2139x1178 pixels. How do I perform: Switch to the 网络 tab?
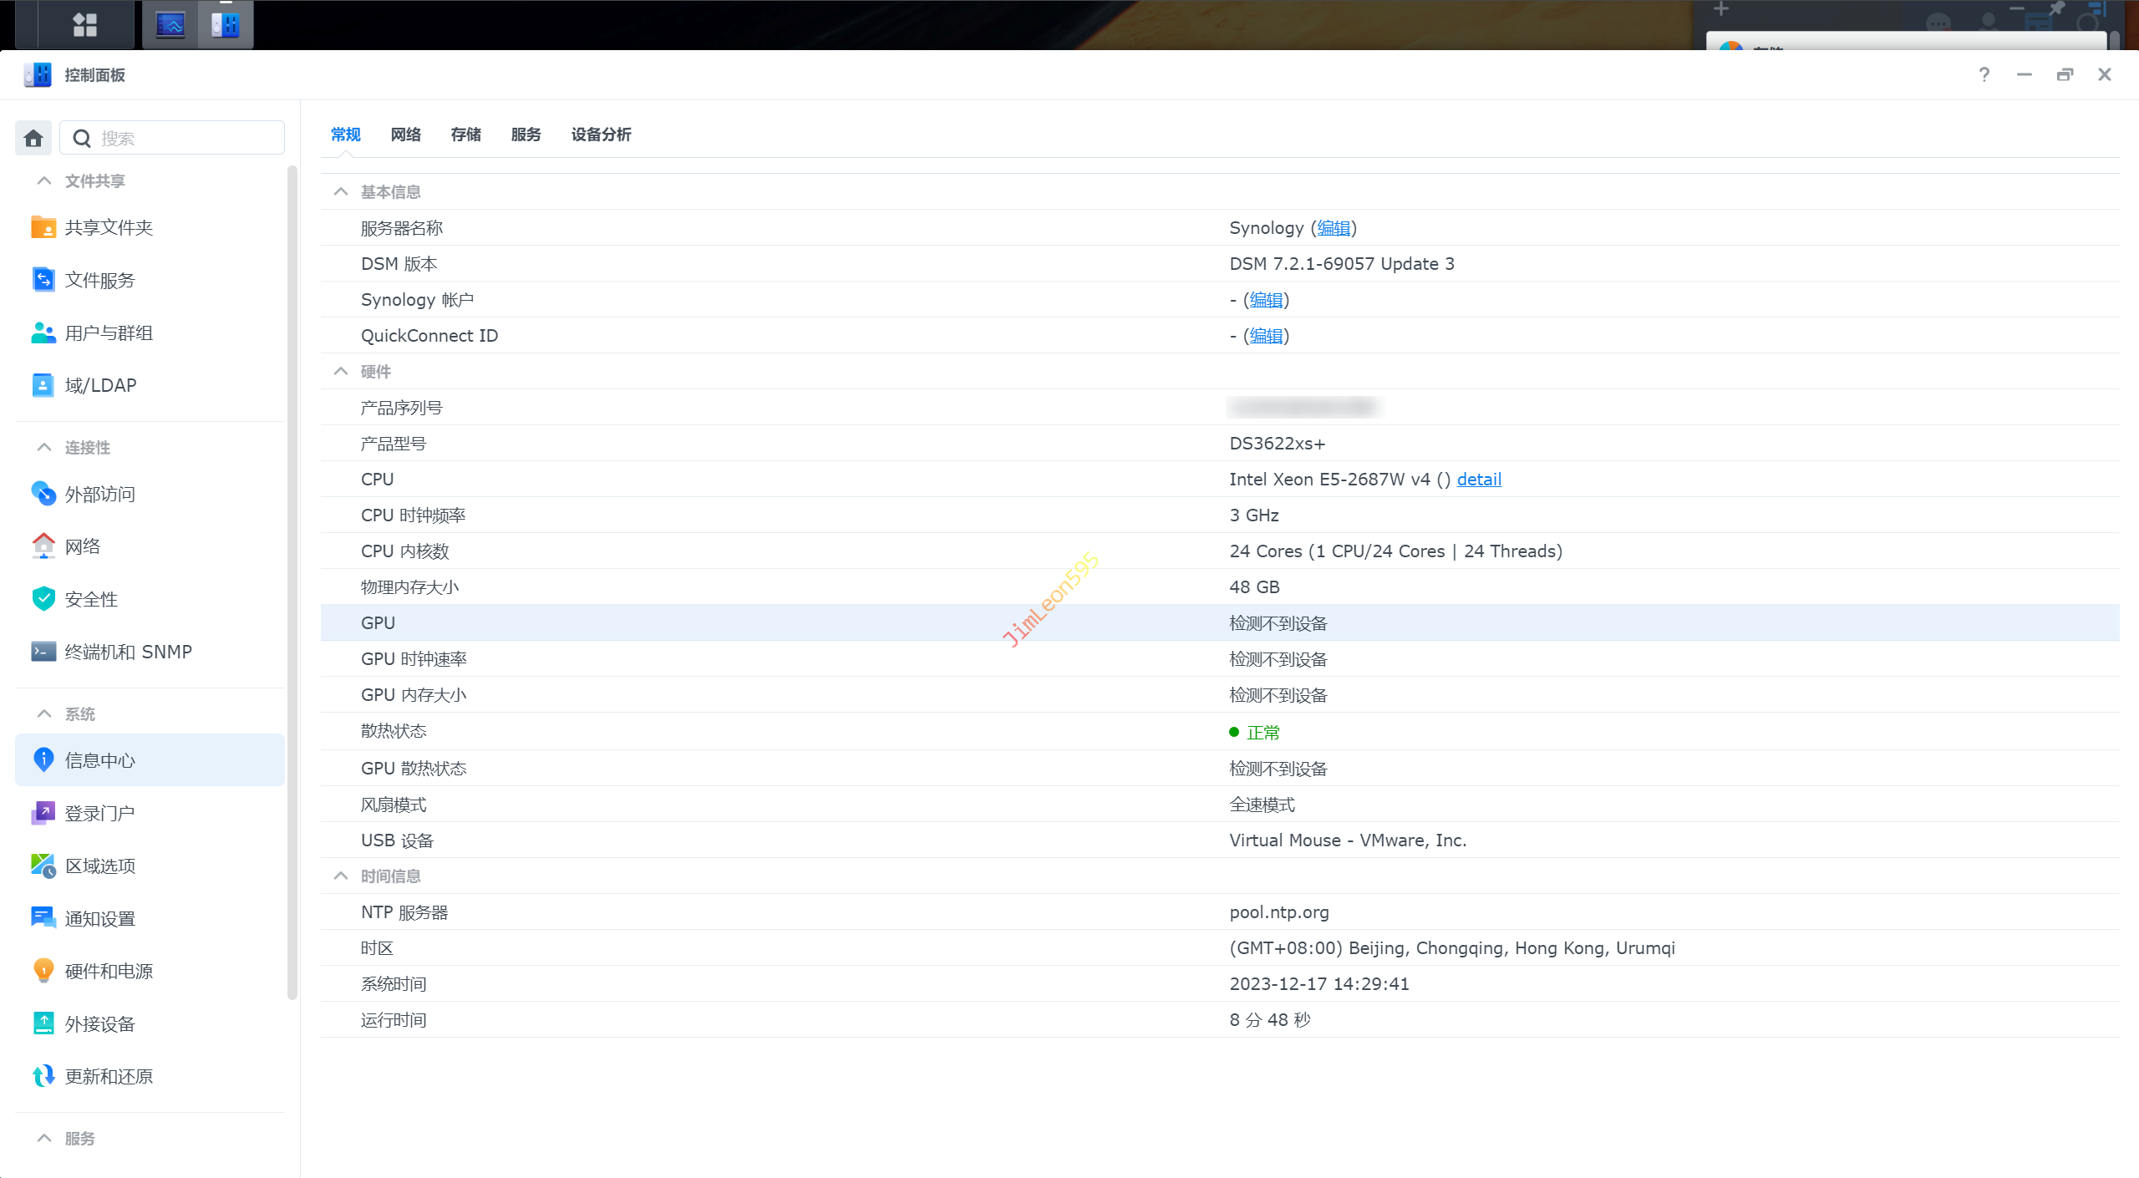click(405, 135)
